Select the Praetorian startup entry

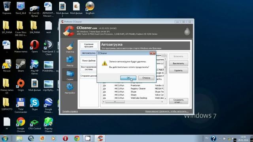[133, 86]
